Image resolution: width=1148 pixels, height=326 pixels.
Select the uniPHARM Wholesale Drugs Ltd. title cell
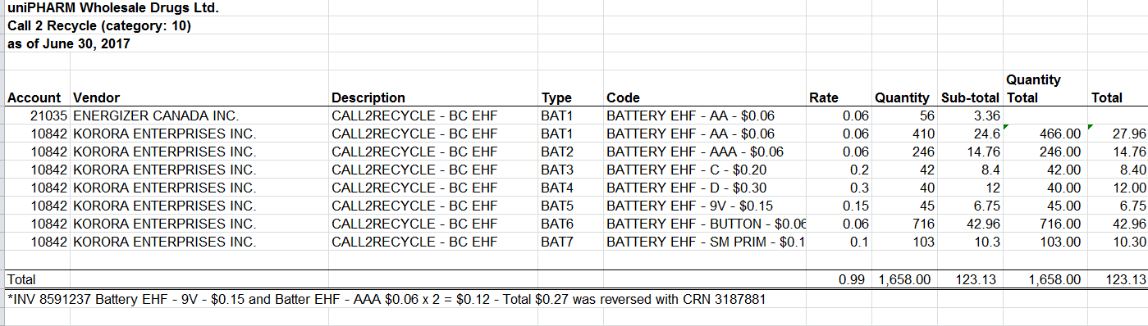pos(113,10)
